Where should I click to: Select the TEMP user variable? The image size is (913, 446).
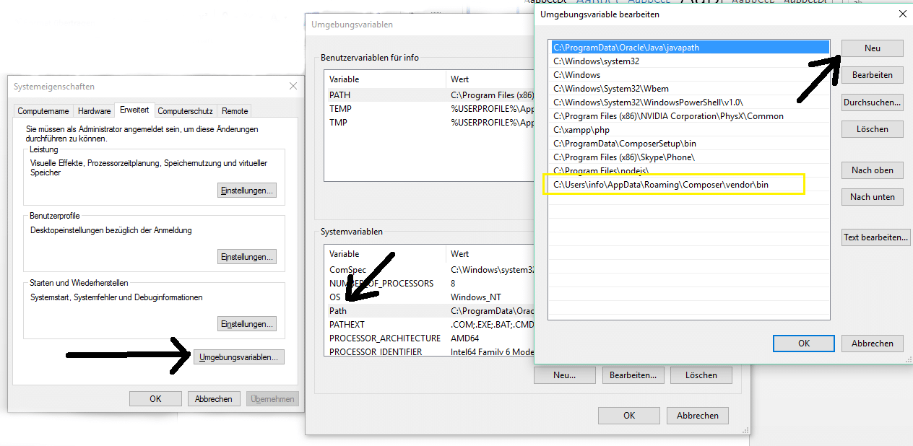click(x=340, y=108)
